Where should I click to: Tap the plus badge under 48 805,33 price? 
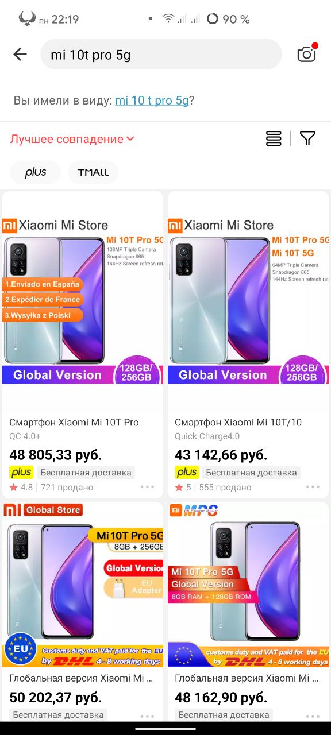(x=21, y=473)
